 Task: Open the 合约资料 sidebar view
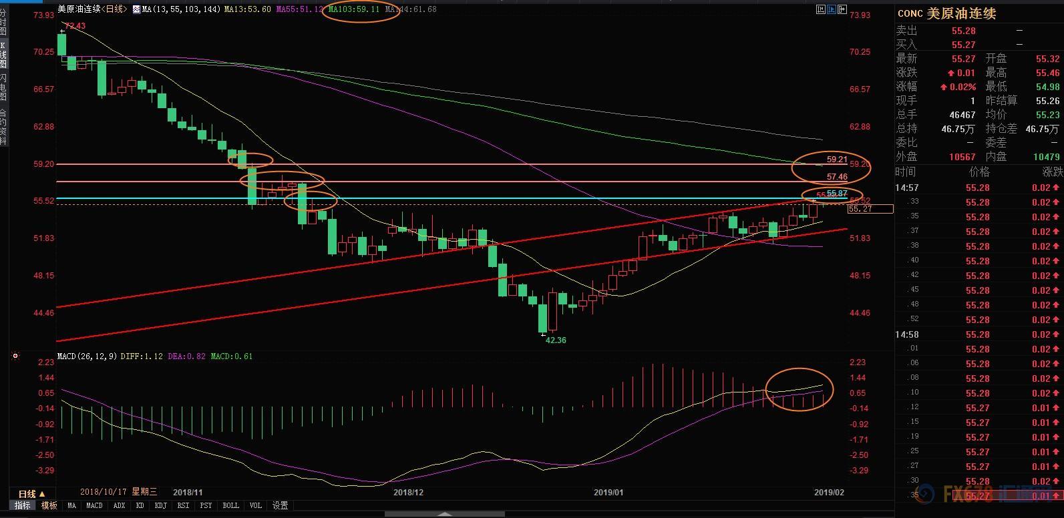tap(3, 127)
